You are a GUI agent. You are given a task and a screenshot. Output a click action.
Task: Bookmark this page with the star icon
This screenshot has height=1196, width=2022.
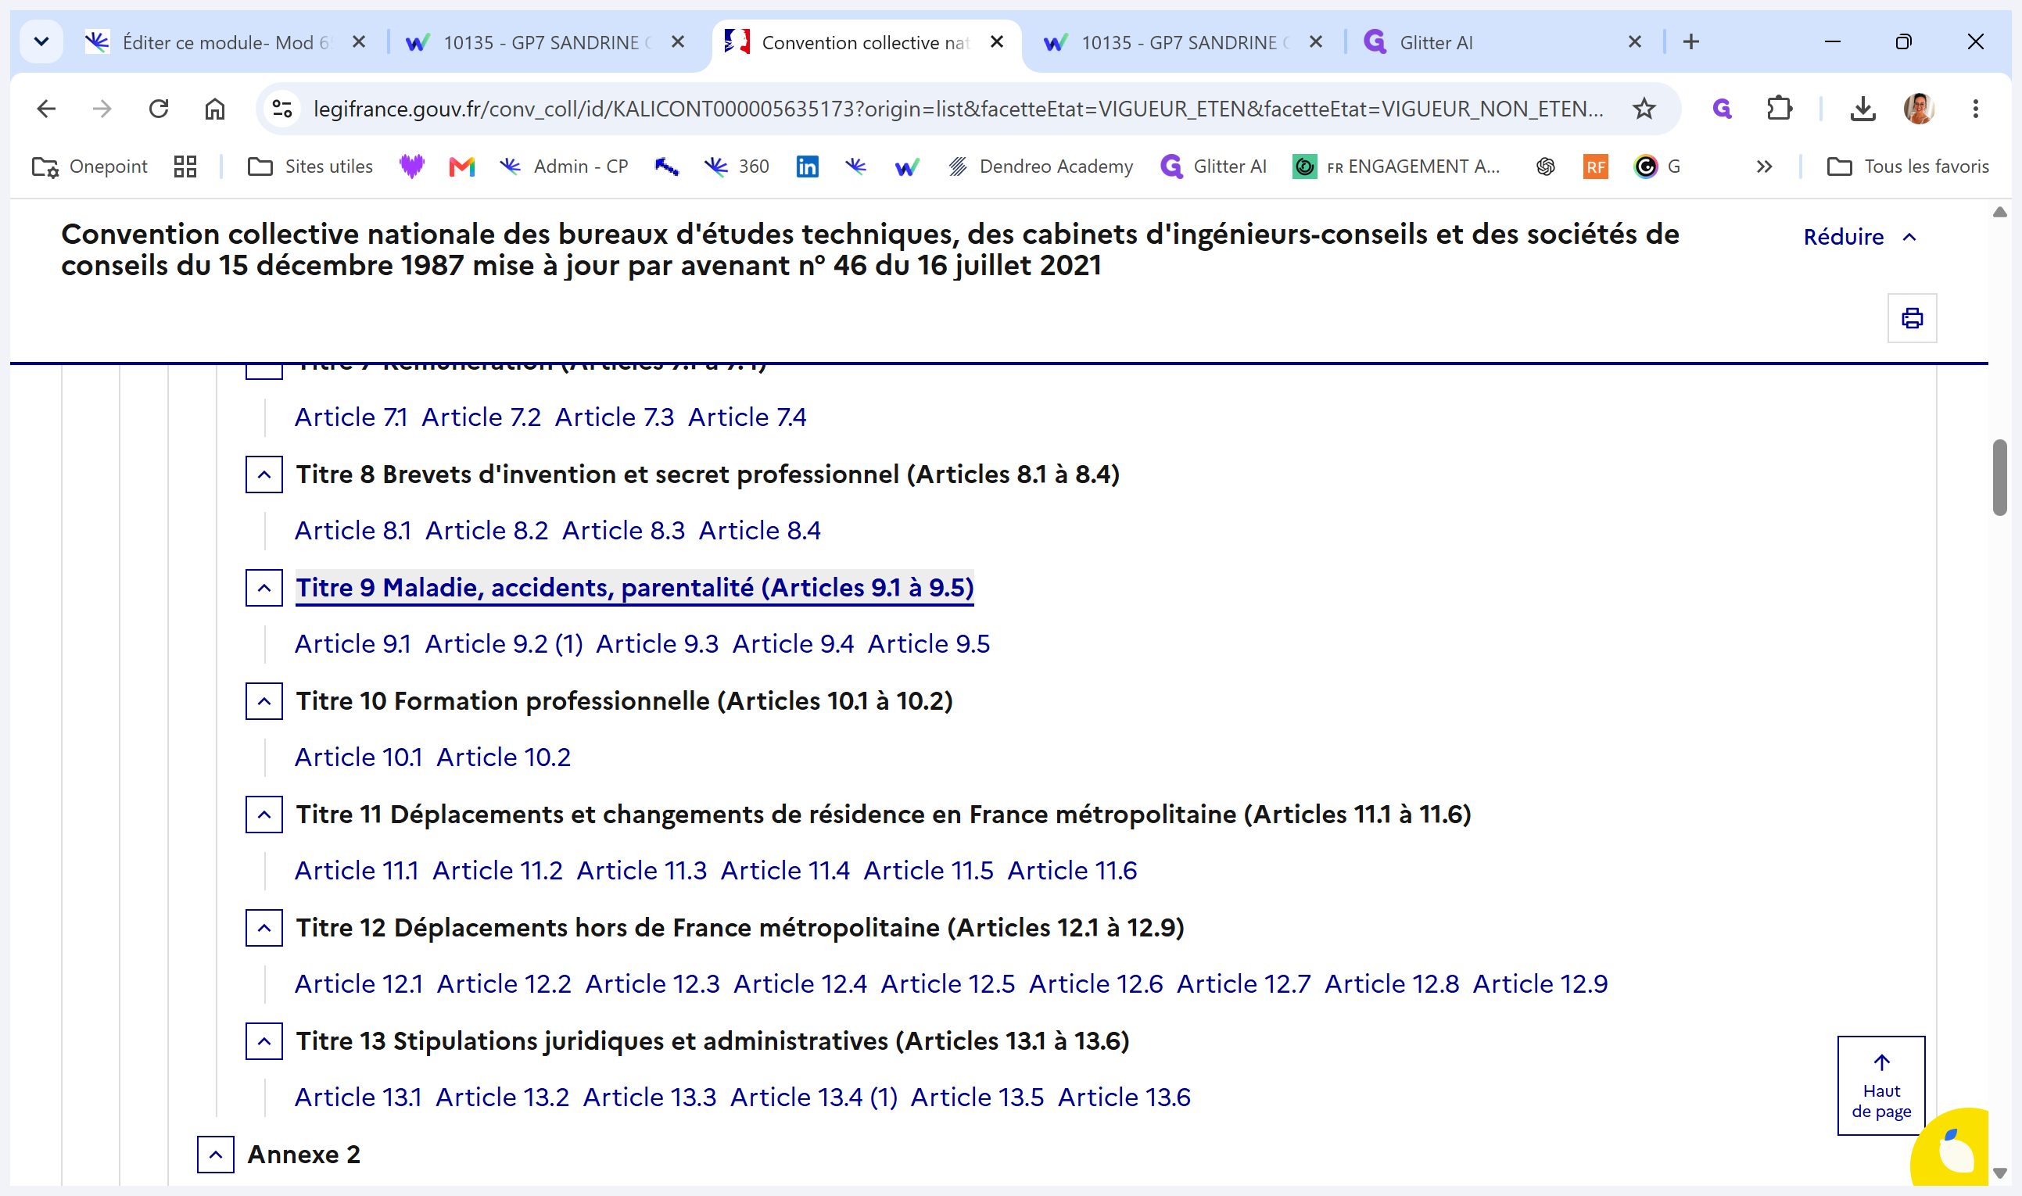point(1644,109)
